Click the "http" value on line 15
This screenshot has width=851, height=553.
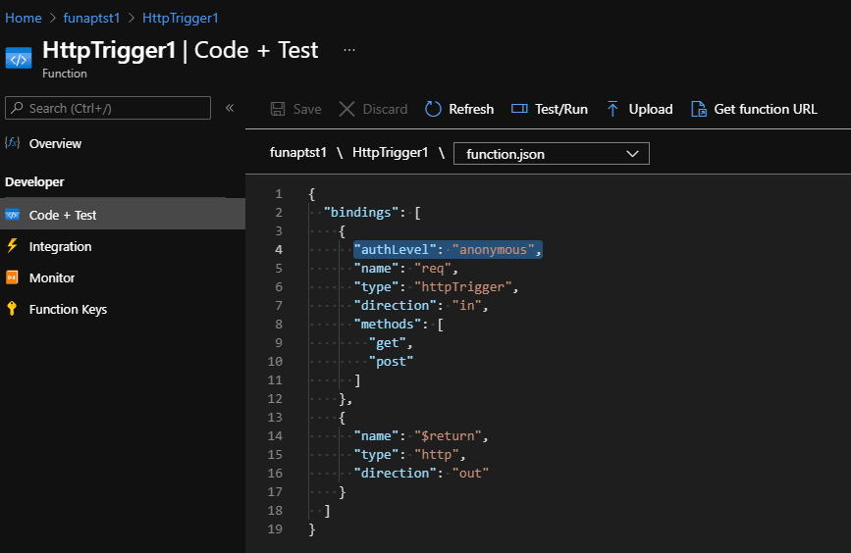coord(437,454)
